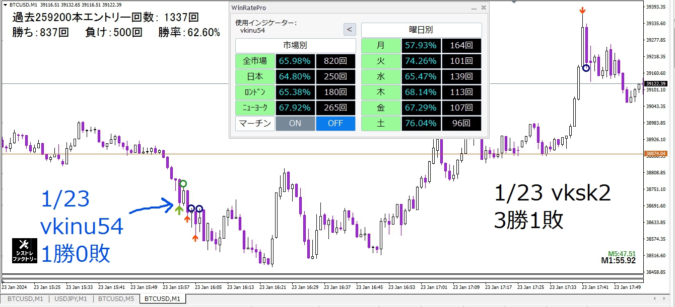This screenshot has width=675, height=307.
Task: Choose the 全市場 market row
Action: (255, 61)
